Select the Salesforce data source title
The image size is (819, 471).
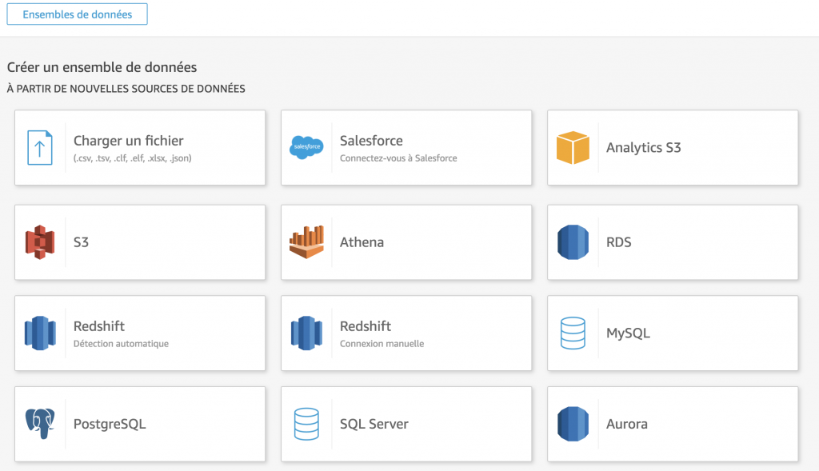371,141
